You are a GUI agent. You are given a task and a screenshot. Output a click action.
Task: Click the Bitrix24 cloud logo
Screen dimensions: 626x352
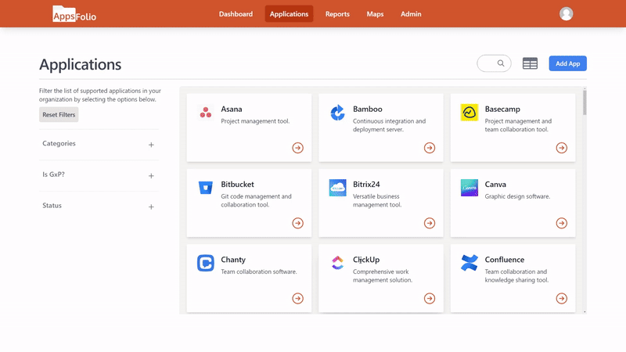[x=337, y=188]
